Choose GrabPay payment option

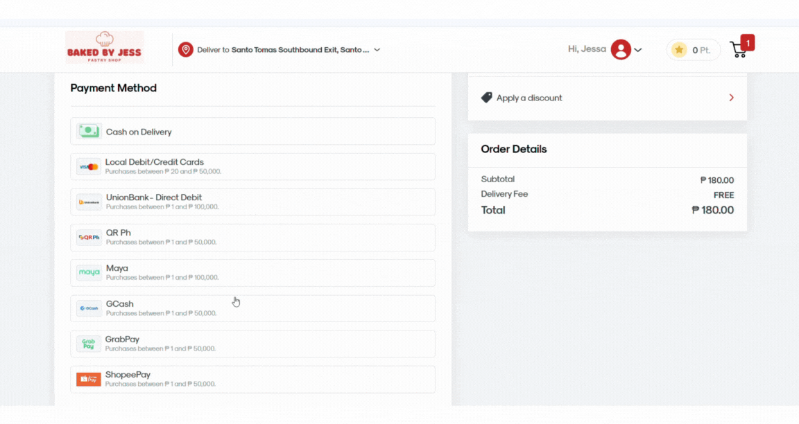point(252,344)
